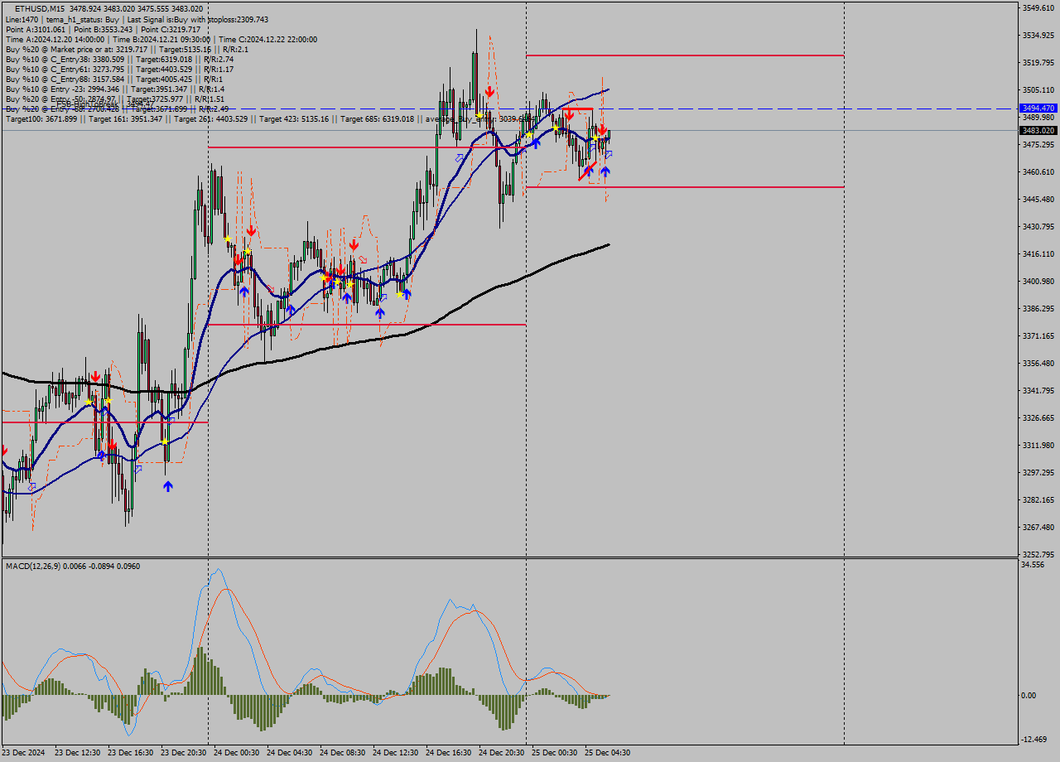Click the '25 Dec 00:30' time axis label
1060x762 pixels.
[x=555, y=752]
